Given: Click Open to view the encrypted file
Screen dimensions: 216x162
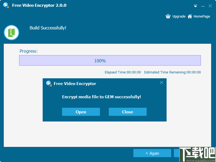Looking at the screenshot, I should (81, 112).
